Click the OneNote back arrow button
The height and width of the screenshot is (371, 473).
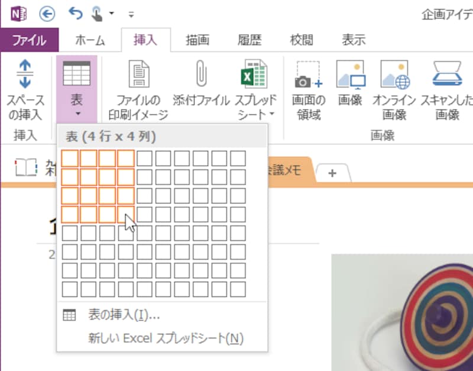pos(47,12)
